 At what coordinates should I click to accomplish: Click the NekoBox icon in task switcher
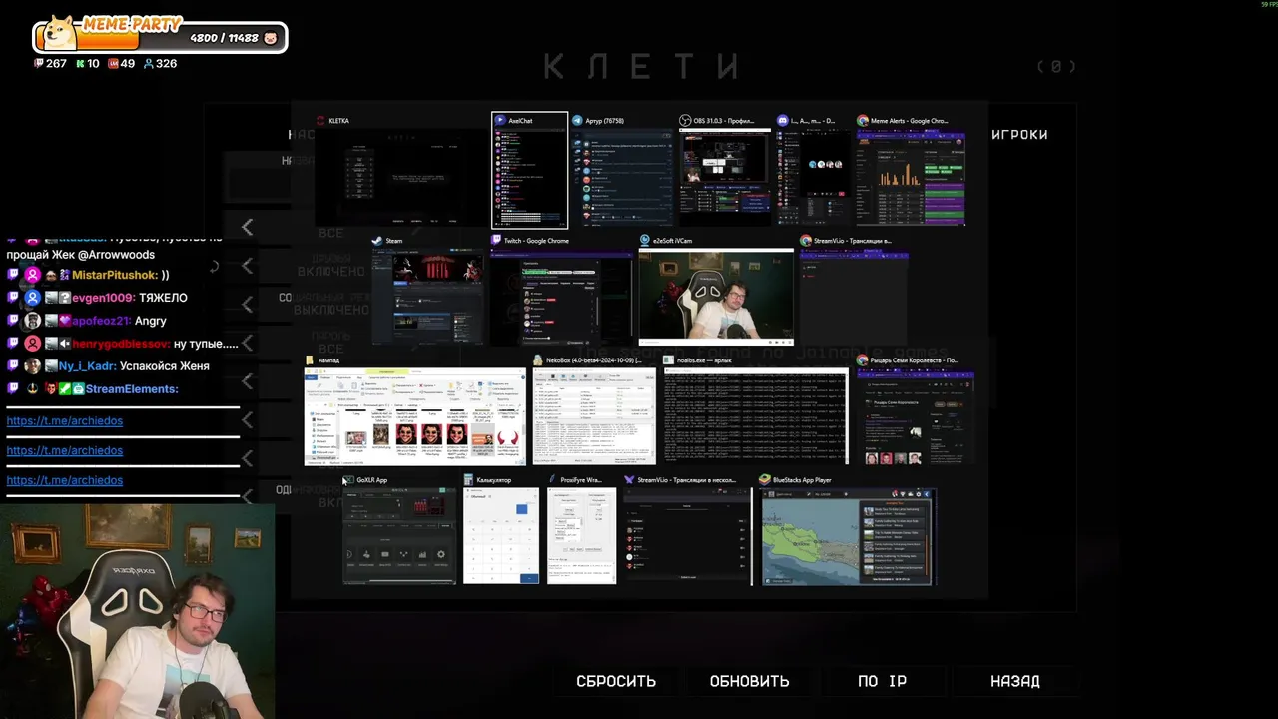coord(538,360)
